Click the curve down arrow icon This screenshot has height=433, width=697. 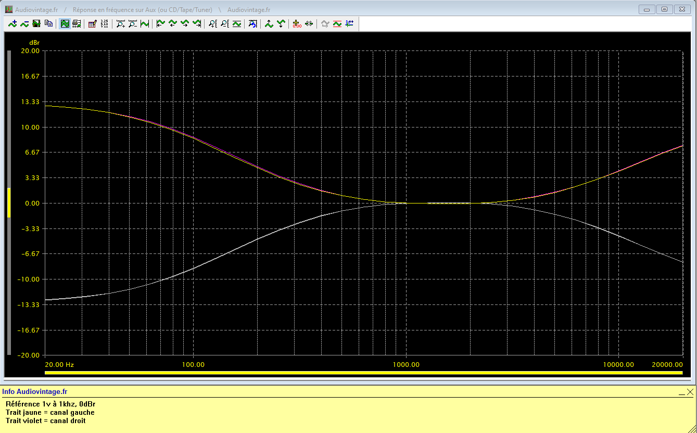pos(281,23)
